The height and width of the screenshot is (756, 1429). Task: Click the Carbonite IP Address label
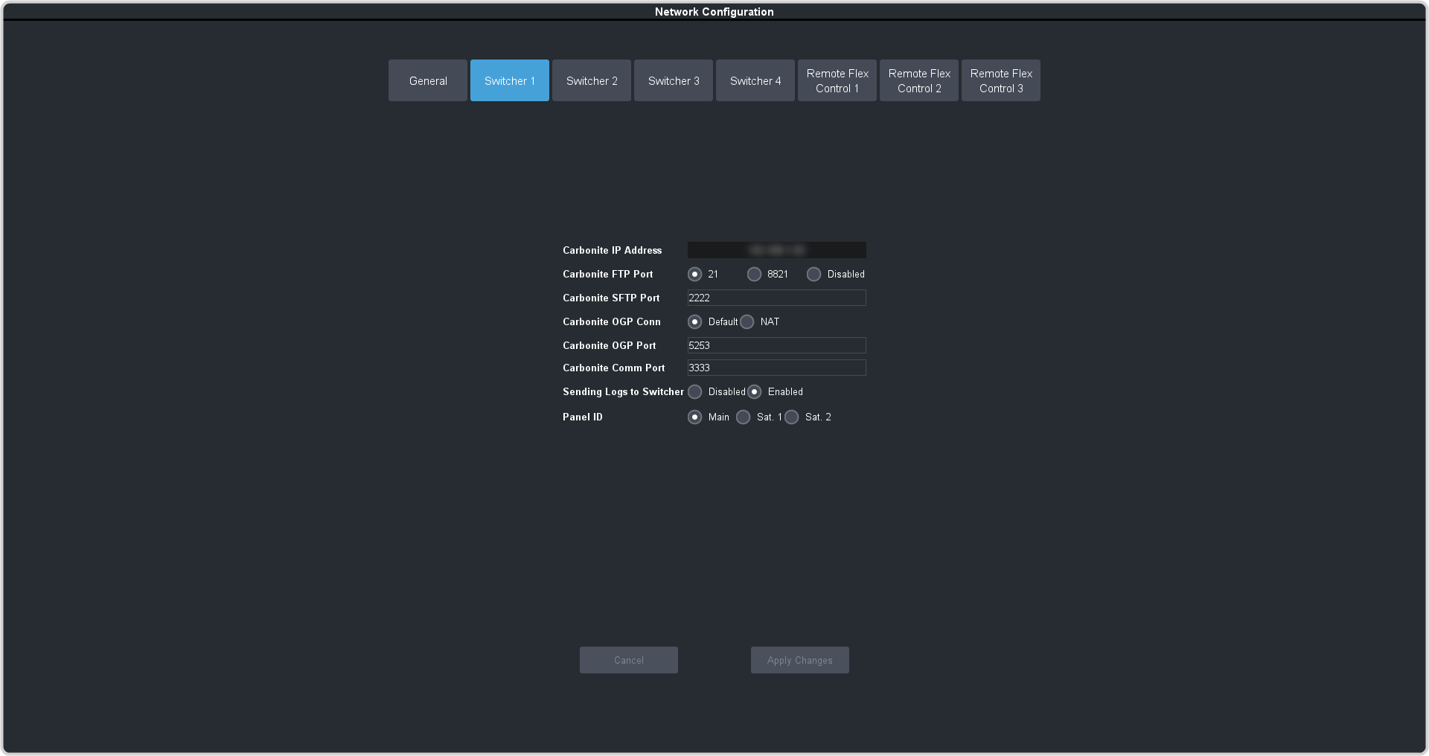click(612, 250)
